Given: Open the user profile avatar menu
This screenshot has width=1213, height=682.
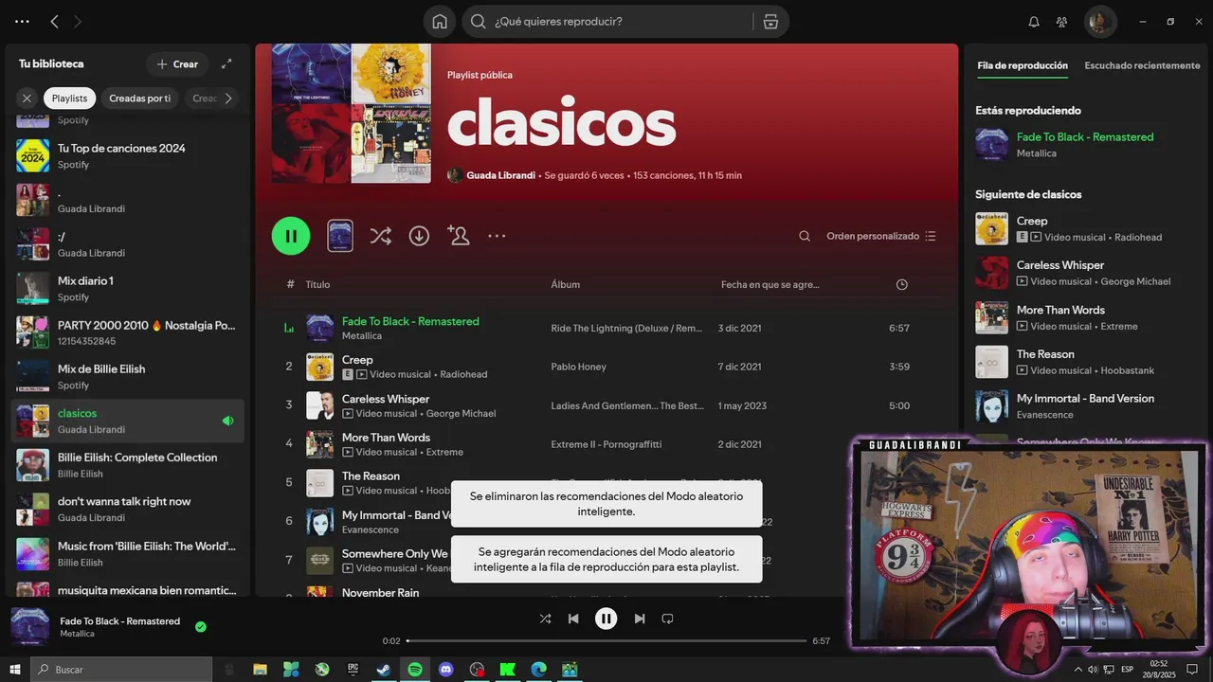Looking at the screenshot, I should pyautogui.click(x=1100, y=21).
